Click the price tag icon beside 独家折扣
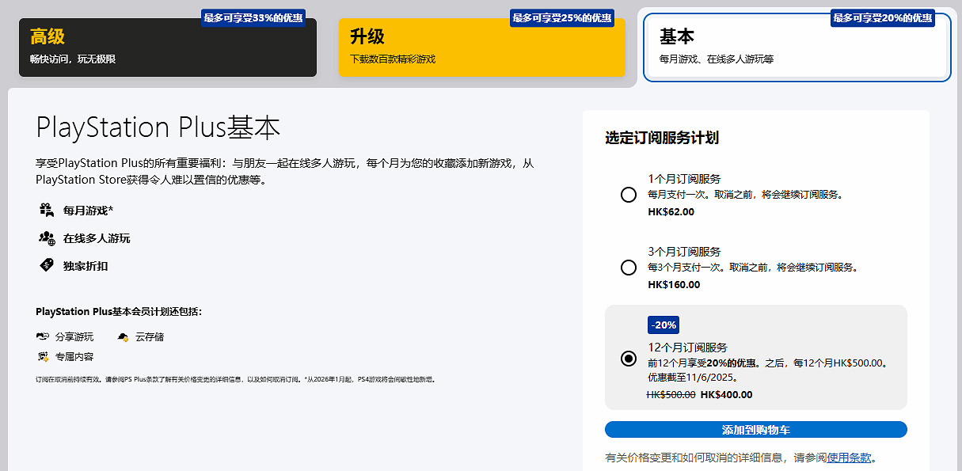Viewport: 962px width, 471px height. (x=44, y=265)
